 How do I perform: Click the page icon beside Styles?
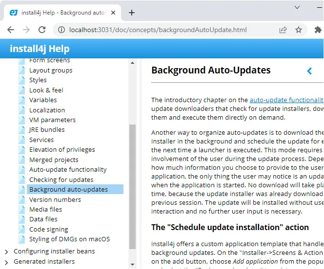(x=21, y=80)
